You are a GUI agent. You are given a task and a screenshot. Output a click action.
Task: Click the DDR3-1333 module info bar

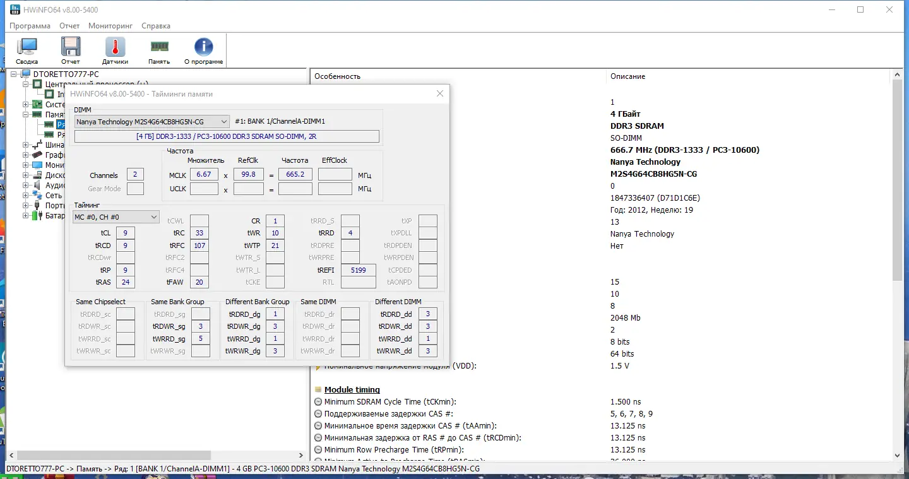tap(227, 136)
